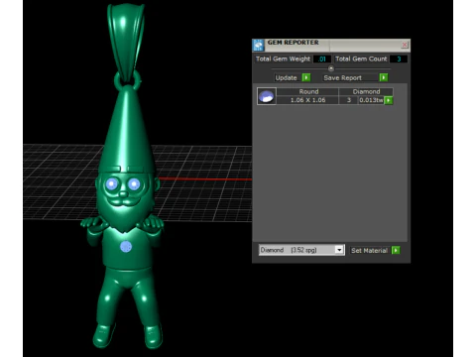Click the slider handle below Total Gem Weight
Image resolution: width=476 pixels, height=357 pixels.
click(x=331, y=68)
